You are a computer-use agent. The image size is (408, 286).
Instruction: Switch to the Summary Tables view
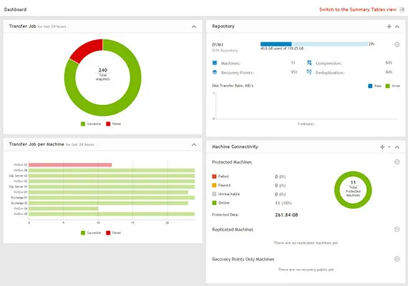coord(358,9)
